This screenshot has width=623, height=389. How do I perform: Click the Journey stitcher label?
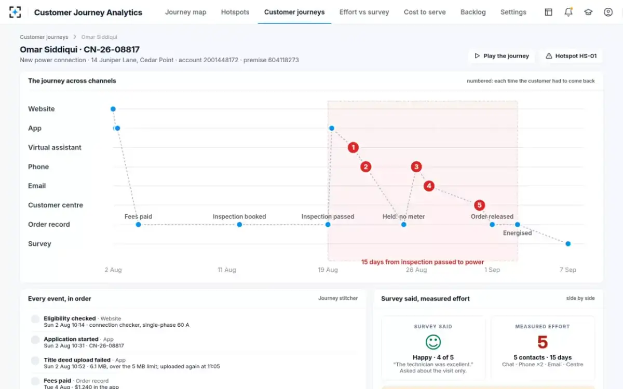tap(338, 298)
